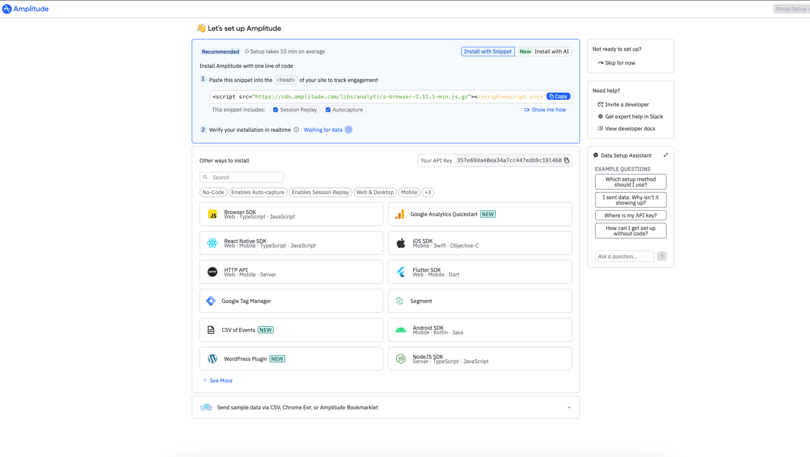Open Get expert help in Slack
The height and width of the screenshot is (457, 810).
click(630, 117)
